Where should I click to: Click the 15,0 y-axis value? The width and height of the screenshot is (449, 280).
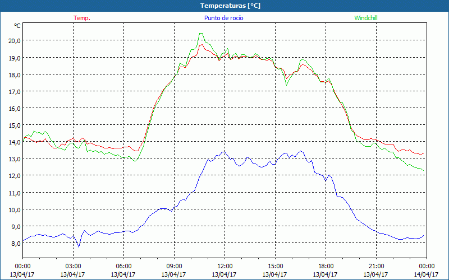pos(15,125)
